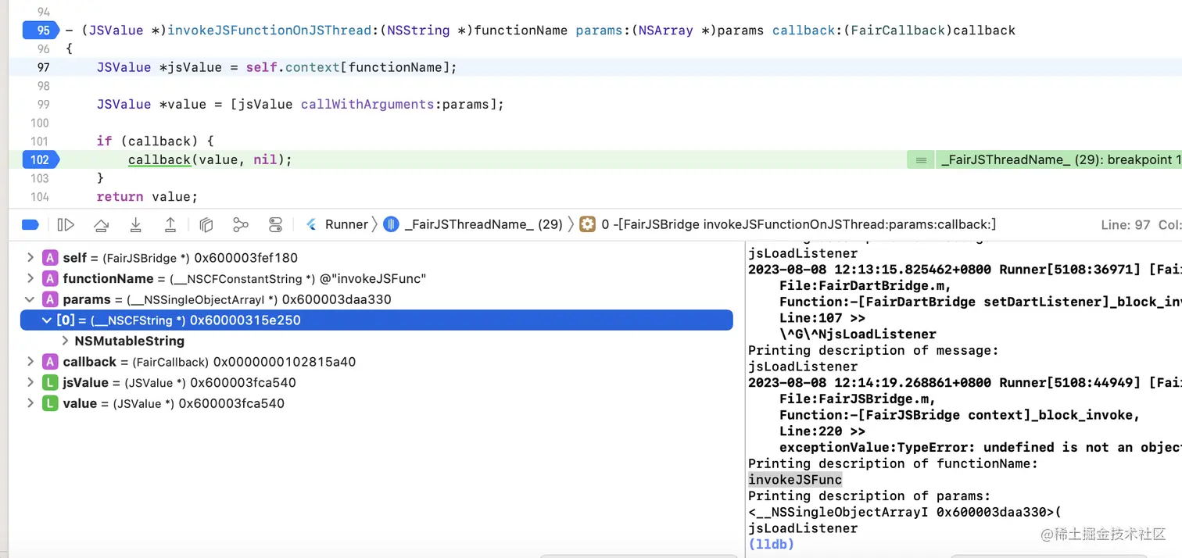Image resolution: width=1182 pixels, height=558 pixels.
Task: Click the purple A icon beside callback
Action: point(50,362)
